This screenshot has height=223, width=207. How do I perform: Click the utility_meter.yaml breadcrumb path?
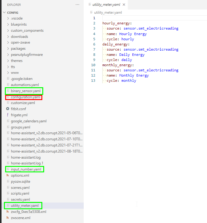108,13
